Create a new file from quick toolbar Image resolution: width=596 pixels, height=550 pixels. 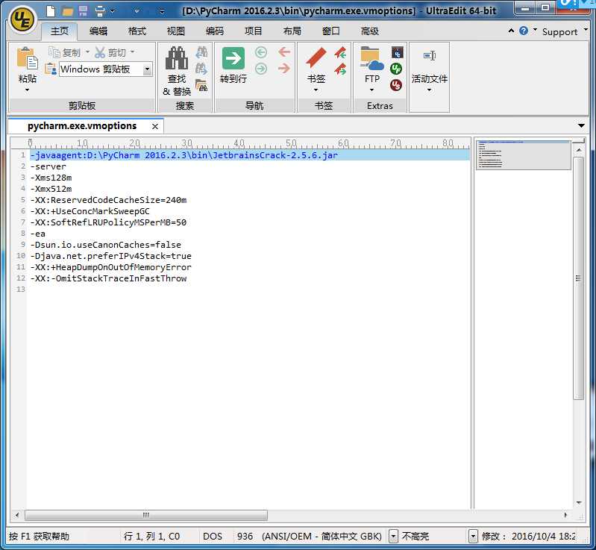pos(51,10)
